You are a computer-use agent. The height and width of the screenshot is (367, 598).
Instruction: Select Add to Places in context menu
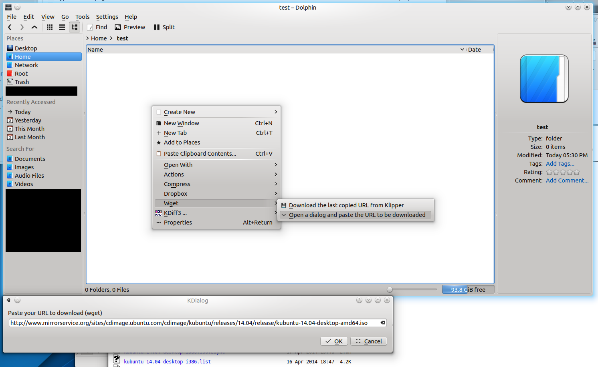[x=216, y=142]
